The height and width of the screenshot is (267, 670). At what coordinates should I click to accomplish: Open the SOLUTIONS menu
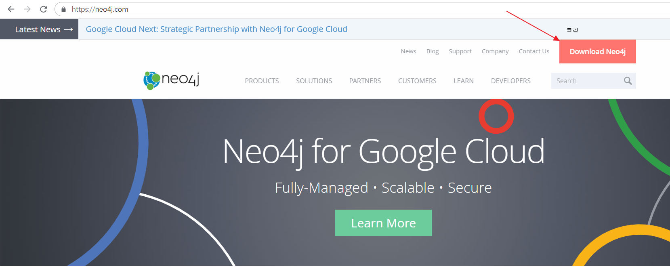pos(314,81)
